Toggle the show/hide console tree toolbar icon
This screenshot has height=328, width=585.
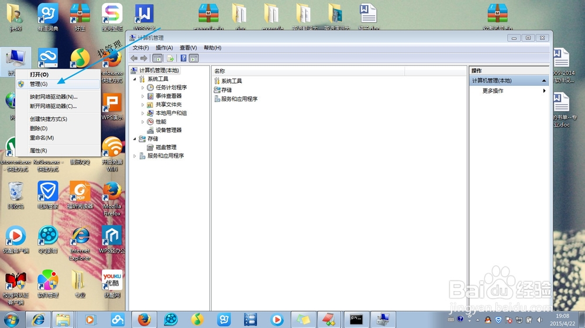pos(157,58)
